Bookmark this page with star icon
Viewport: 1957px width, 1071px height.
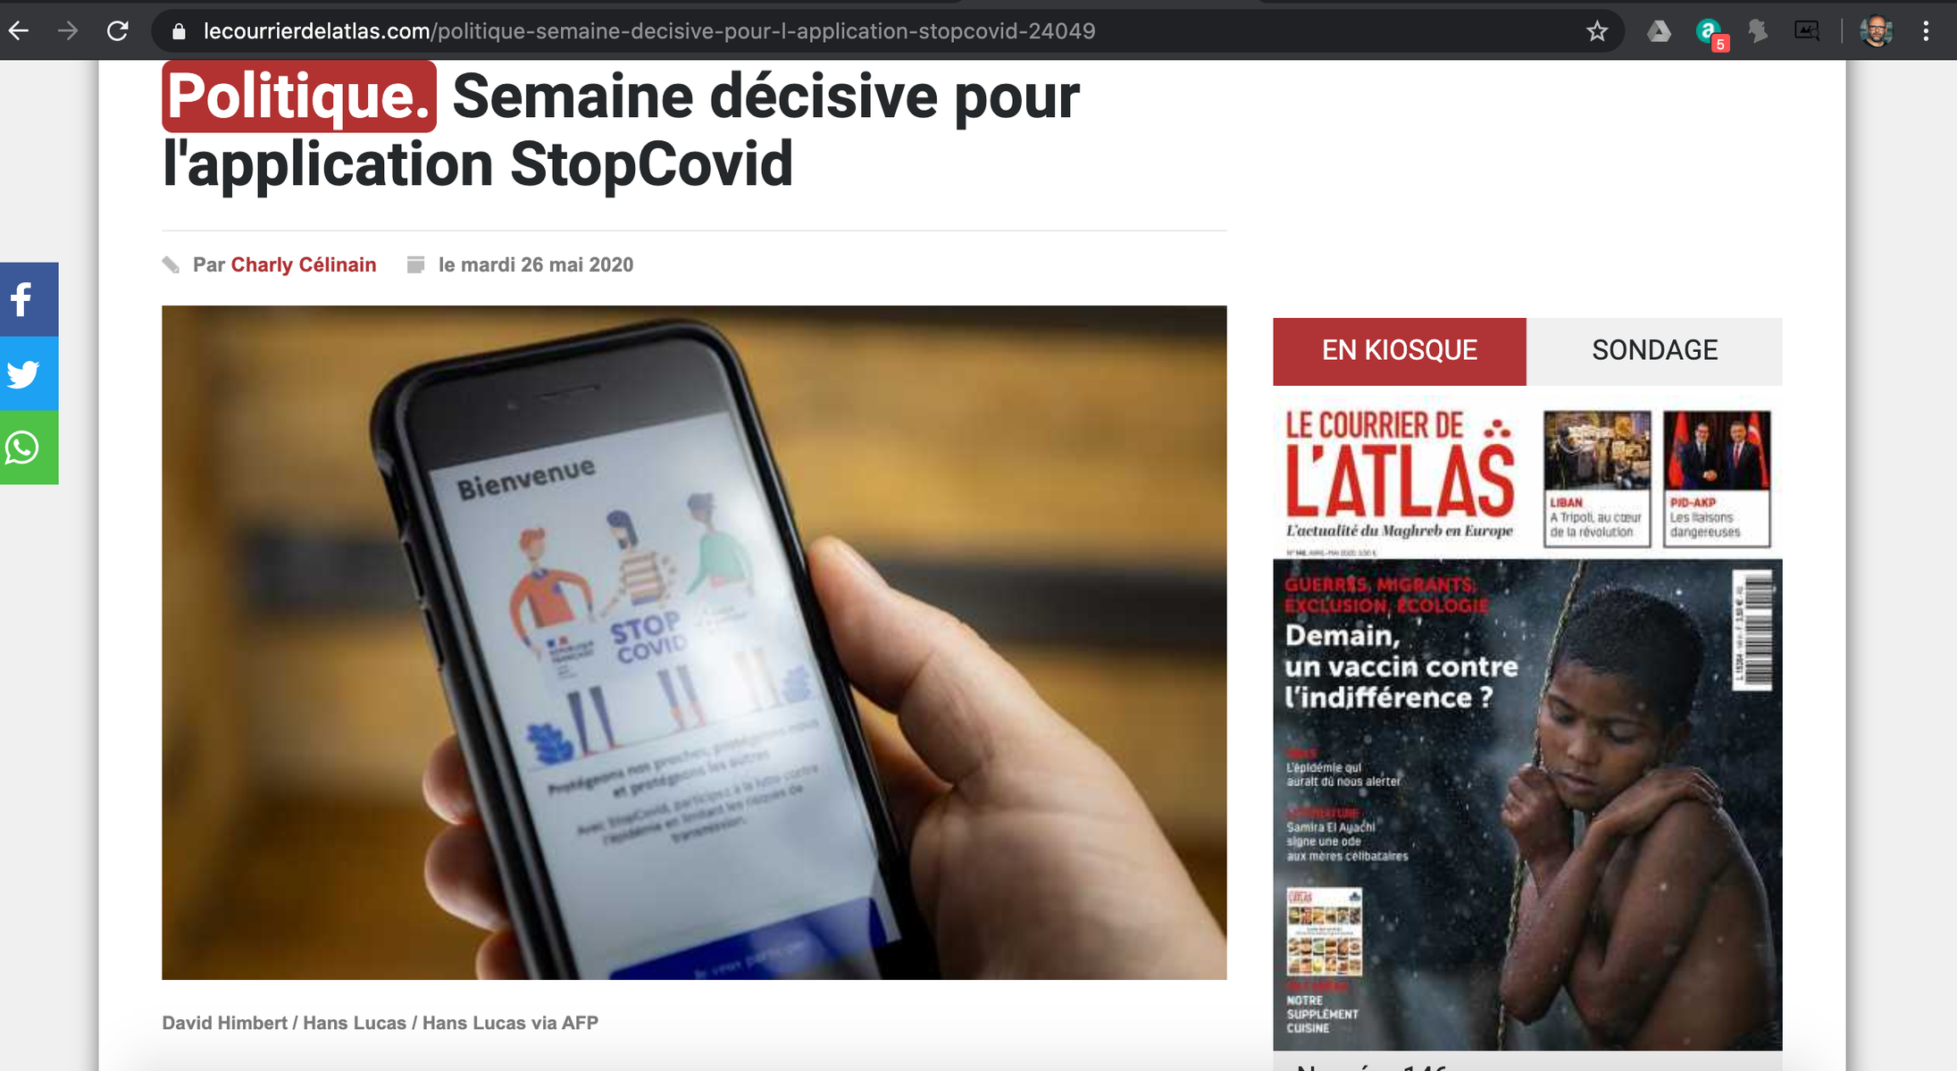point(1597,31)
